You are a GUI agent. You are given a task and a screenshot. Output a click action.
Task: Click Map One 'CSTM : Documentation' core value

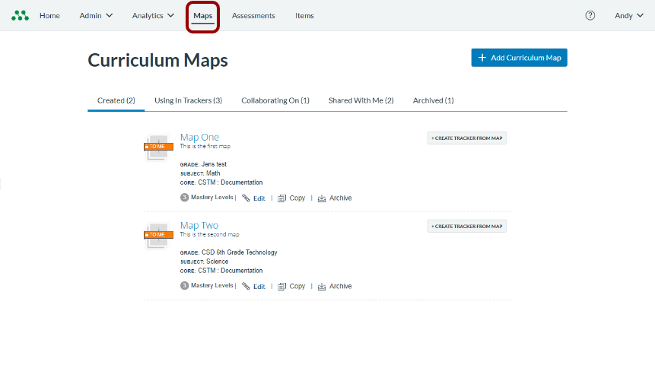point(231,182)
